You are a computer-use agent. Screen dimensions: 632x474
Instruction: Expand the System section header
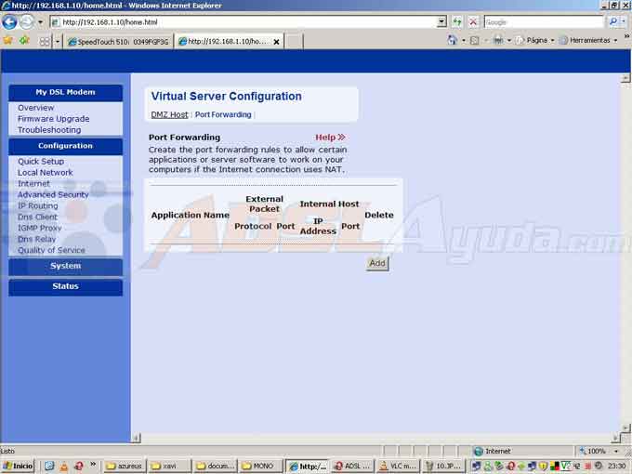click(x=65, y=267)
